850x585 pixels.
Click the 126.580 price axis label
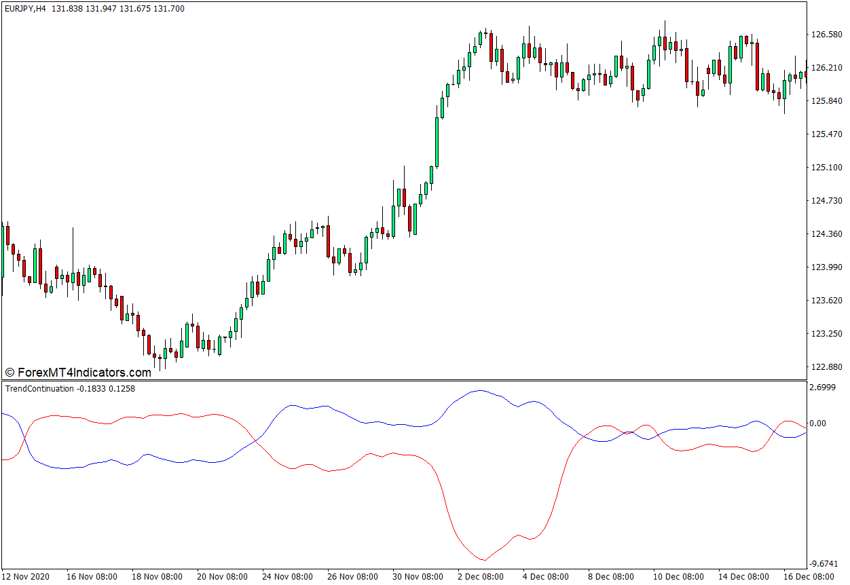pyautogui.click(x=826, y=35)
